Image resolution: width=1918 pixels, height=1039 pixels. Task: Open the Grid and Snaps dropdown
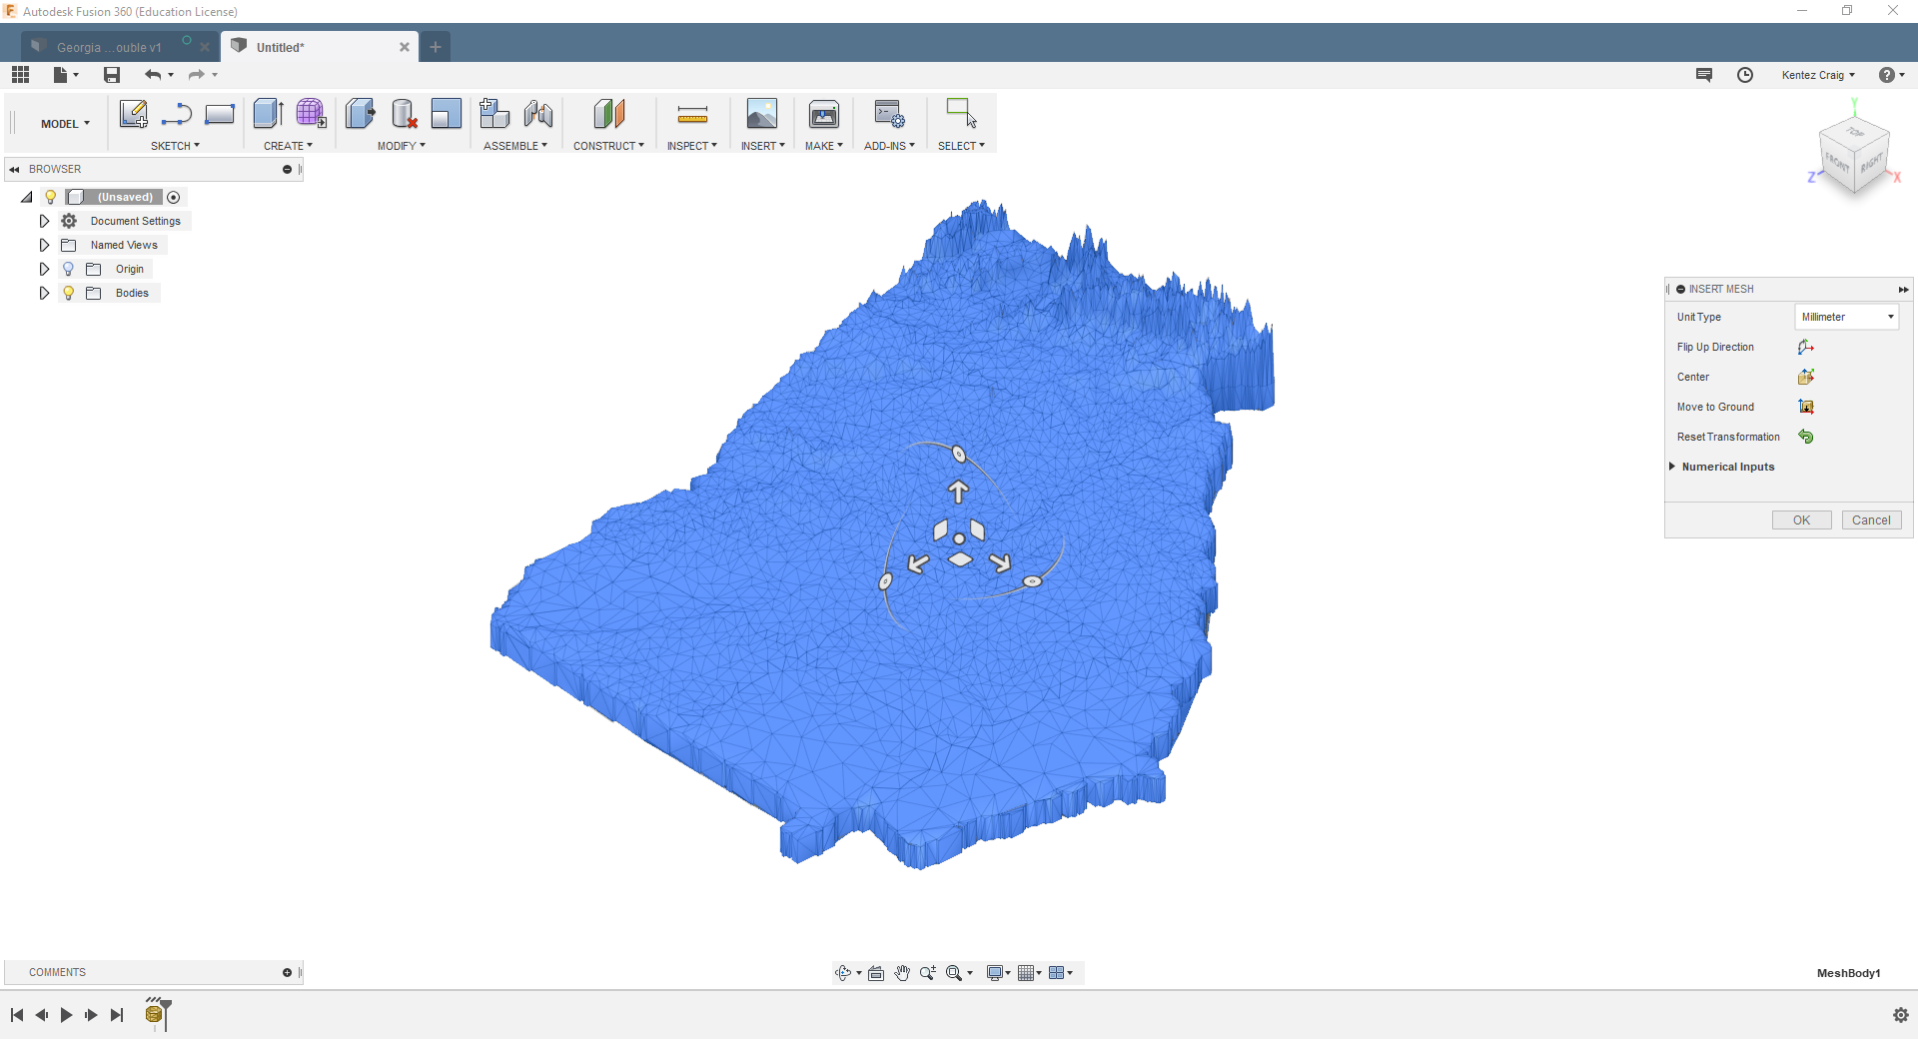tap(1029, 973)
